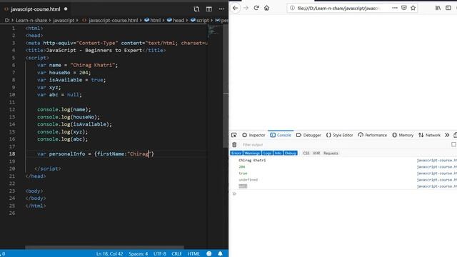Reload the page in Firefox
The image size is (457, 257).
pyautogui.click(x=256, y=8)
